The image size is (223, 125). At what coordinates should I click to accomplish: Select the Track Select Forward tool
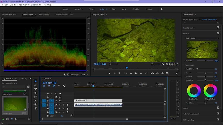(36, 85)
